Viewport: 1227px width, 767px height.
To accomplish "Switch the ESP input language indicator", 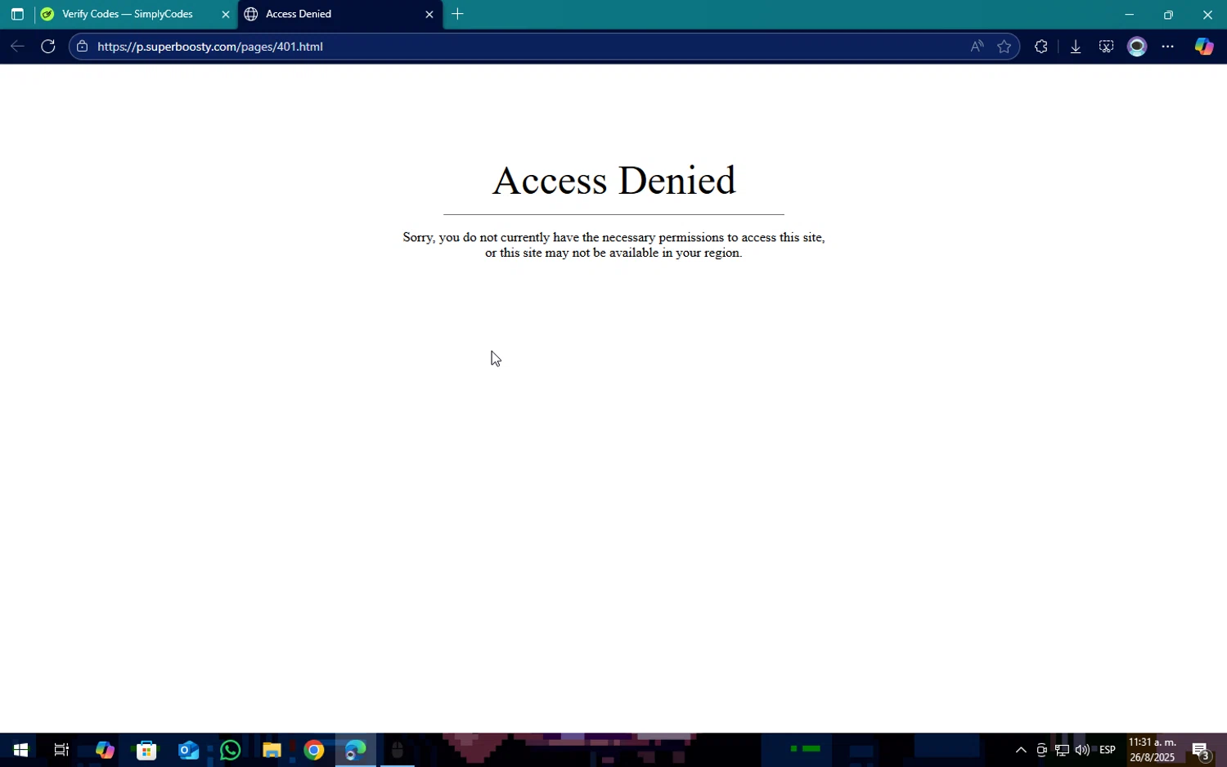I will coord(1108,750).
